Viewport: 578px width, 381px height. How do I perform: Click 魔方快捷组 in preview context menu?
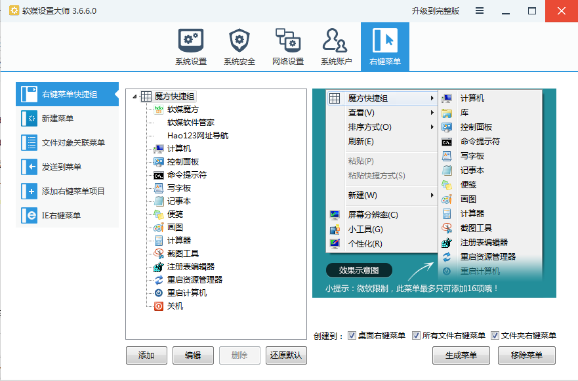click(382, 98)
